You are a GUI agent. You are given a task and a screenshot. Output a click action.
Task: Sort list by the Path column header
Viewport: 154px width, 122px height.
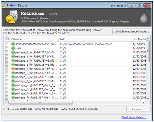(95, 39)
